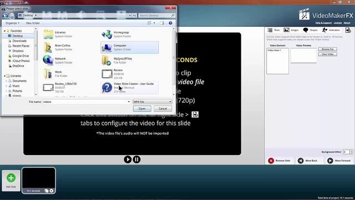The image size is (355, 200).
Task: Open the Texts tab in VideoMakerFX
Action: tap(273, 30)
